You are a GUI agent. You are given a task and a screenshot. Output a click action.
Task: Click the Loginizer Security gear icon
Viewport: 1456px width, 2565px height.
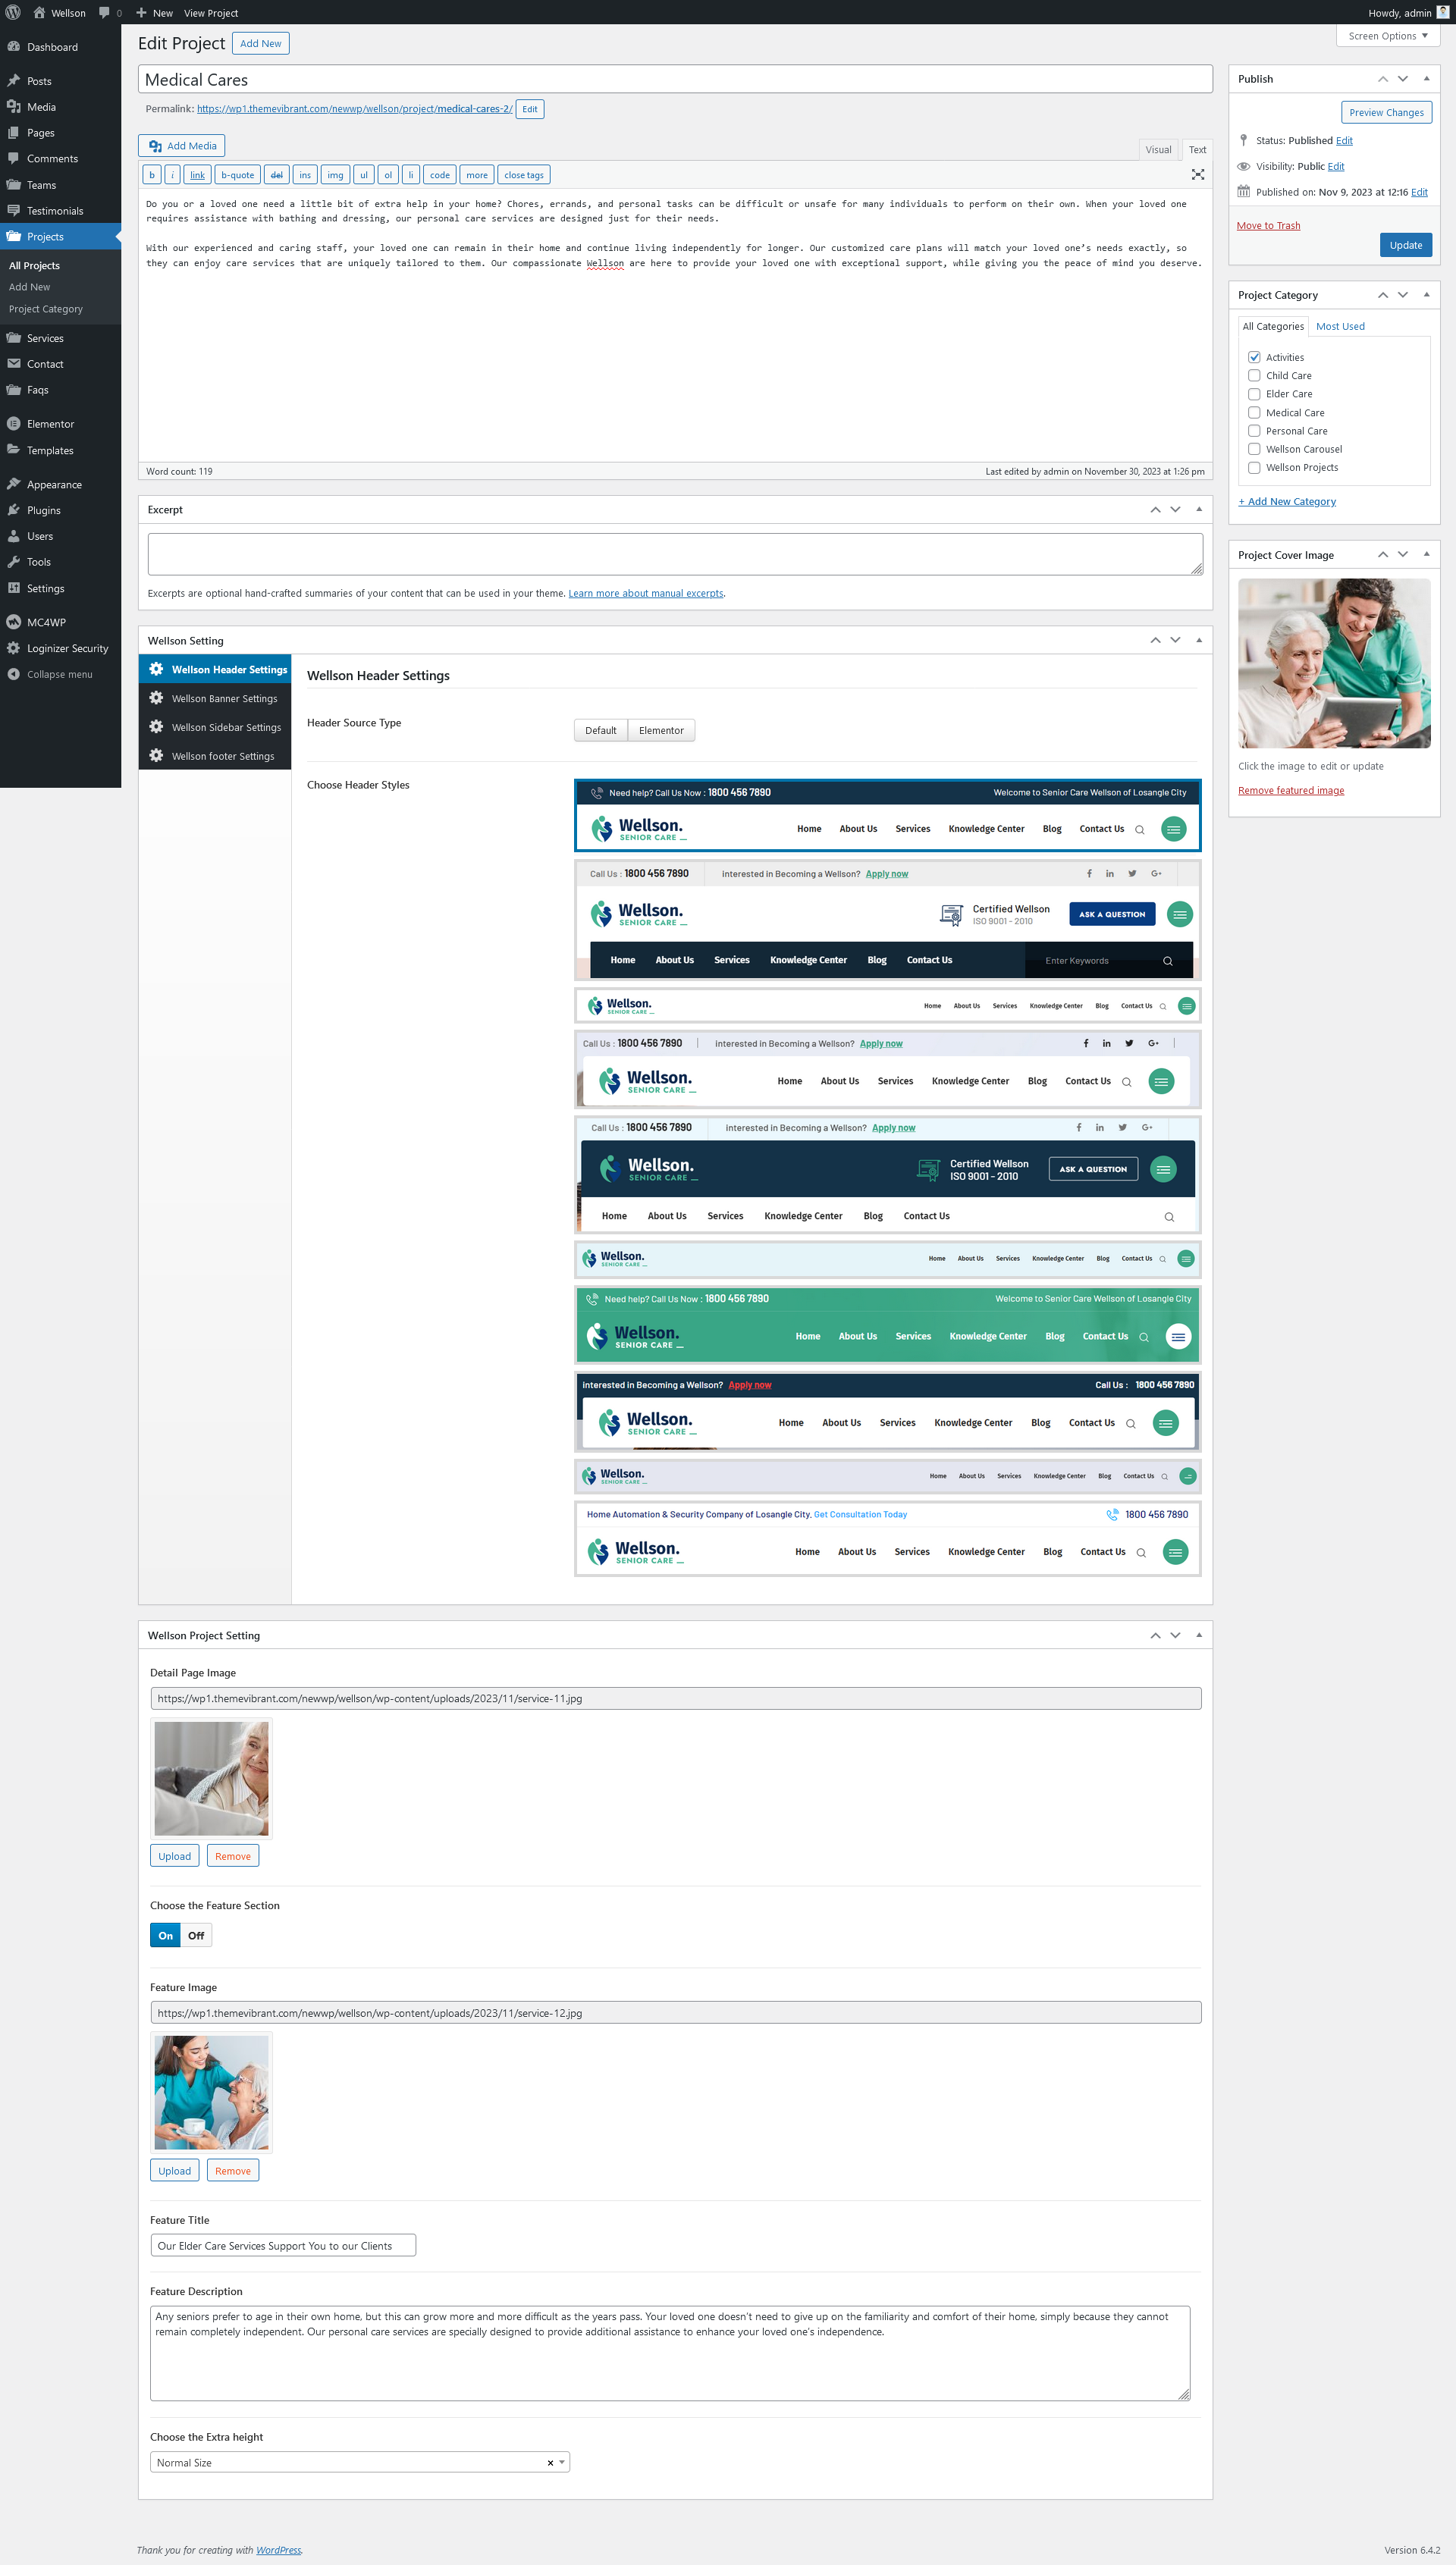13,648
